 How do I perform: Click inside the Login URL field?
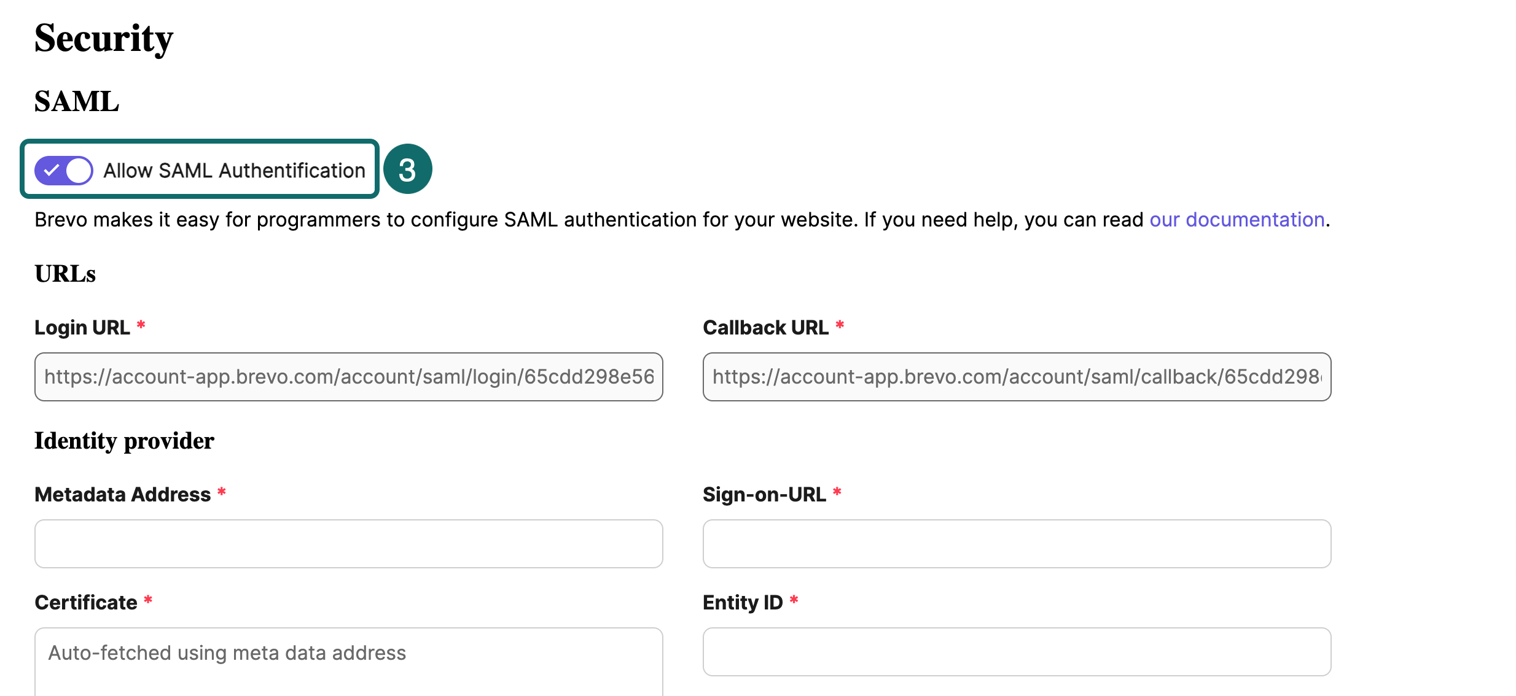pos(348,376)
